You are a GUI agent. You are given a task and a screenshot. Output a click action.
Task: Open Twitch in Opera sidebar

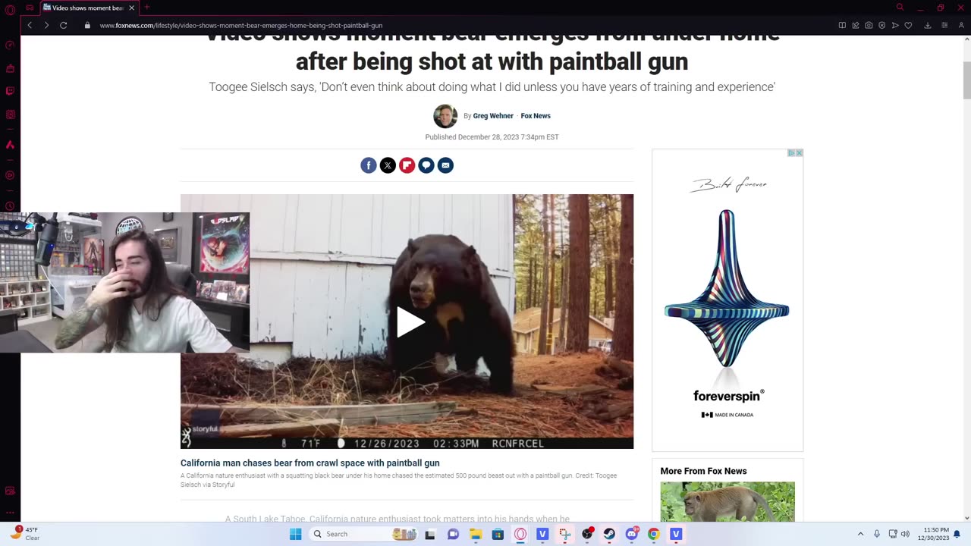10,91
